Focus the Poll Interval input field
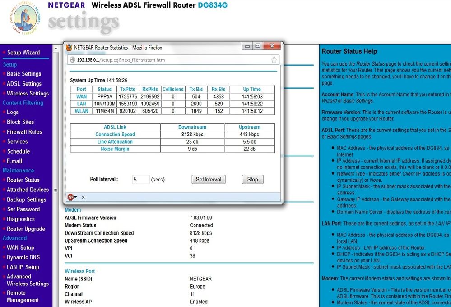The width and height of the screenshot is (451, 307). pos(141,179)
